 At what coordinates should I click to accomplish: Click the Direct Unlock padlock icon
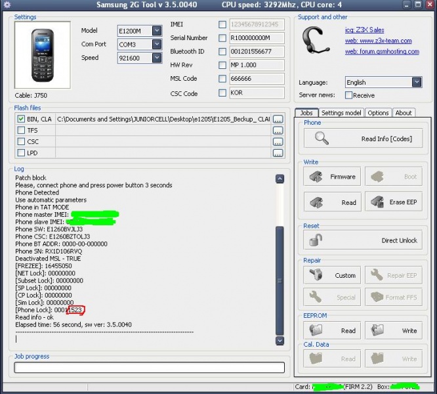316,240
